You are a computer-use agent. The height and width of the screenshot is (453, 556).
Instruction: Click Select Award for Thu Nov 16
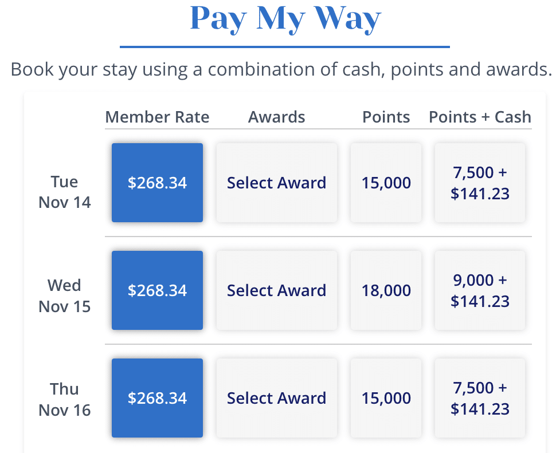(x=276, y=398)
